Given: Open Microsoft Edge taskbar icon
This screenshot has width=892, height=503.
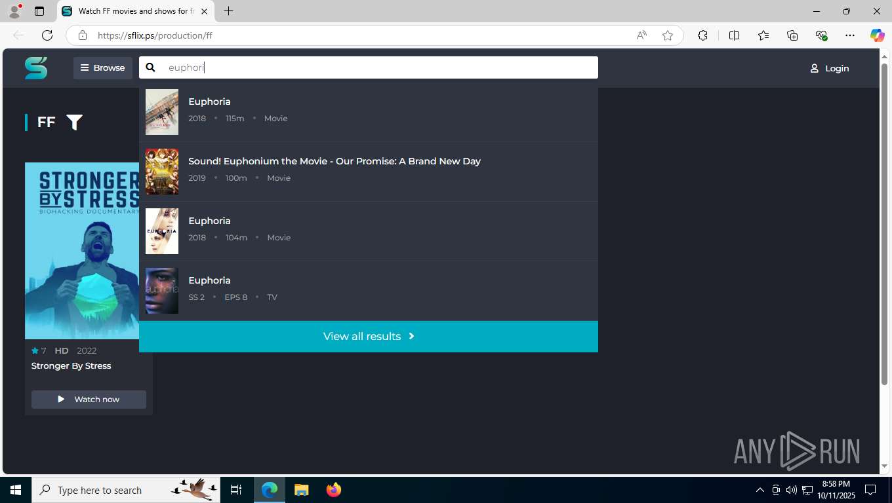Looking at the screenshot, I should (270, 490).
